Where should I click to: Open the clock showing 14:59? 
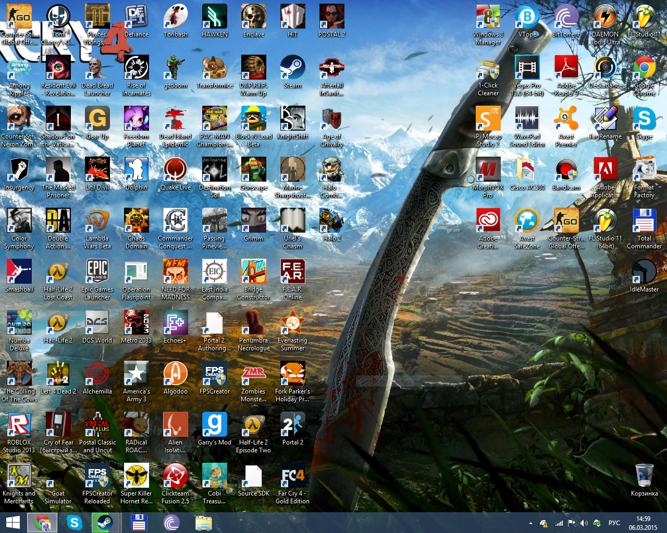coord(643,523)
